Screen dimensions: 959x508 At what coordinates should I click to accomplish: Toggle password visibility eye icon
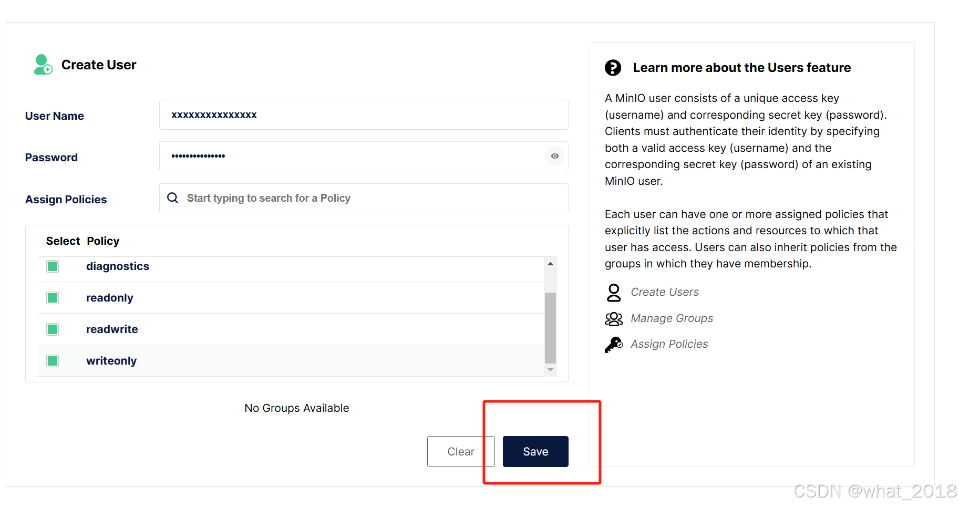[x=554, y=156]
